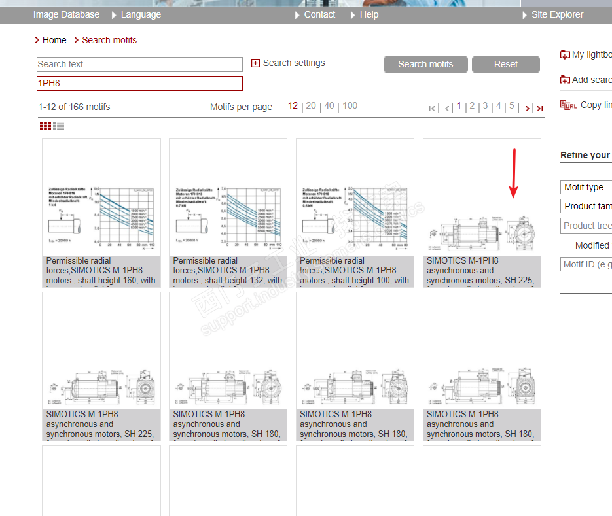612x516 pixels.
Task: Go to next results page arrow
Action: coord(528,109)
